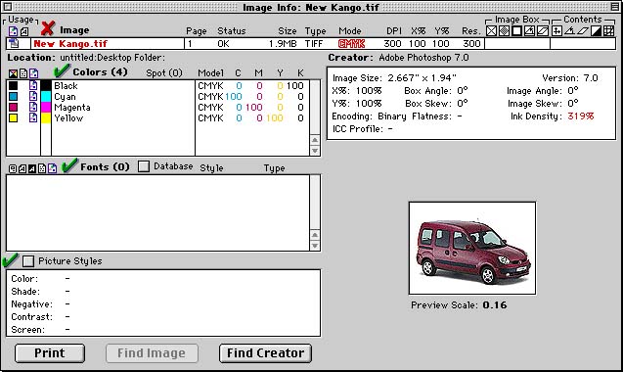Click the 1.9MB size value
Image resolution: width=623 pixels, height=372 pixels.
tap(283, 44)
